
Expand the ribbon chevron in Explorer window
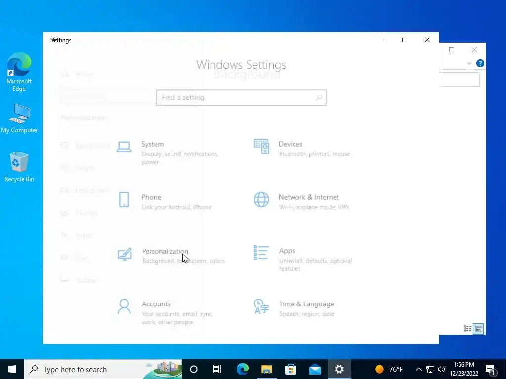[x=469, y=63]
